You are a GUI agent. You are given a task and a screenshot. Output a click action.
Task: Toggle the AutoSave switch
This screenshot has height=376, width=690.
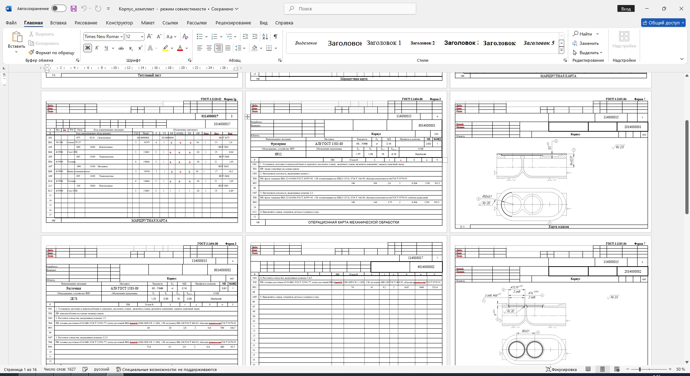click(x=59, y=9)
